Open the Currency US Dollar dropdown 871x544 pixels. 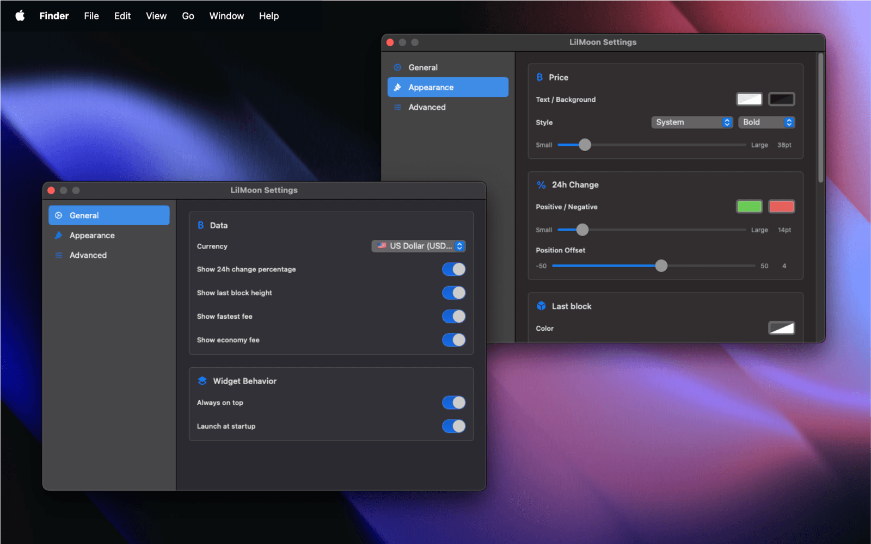point(419,246)
